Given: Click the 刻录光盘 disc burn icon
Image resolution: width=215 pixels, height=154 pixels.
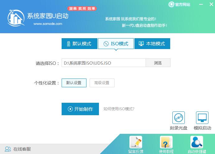Looking at the screenshot, I should (179, 118).
